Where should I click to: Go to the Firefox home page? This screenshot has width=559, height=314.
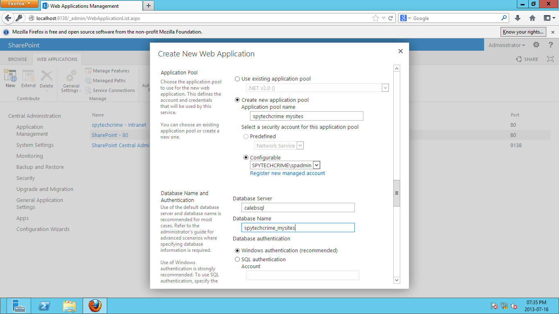(532, 18)
